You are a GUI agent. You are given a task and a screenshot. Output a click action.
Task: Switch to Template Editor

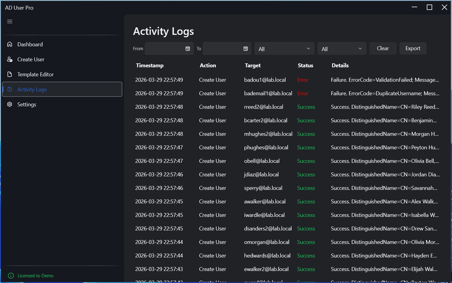click(x=35, y=74)
